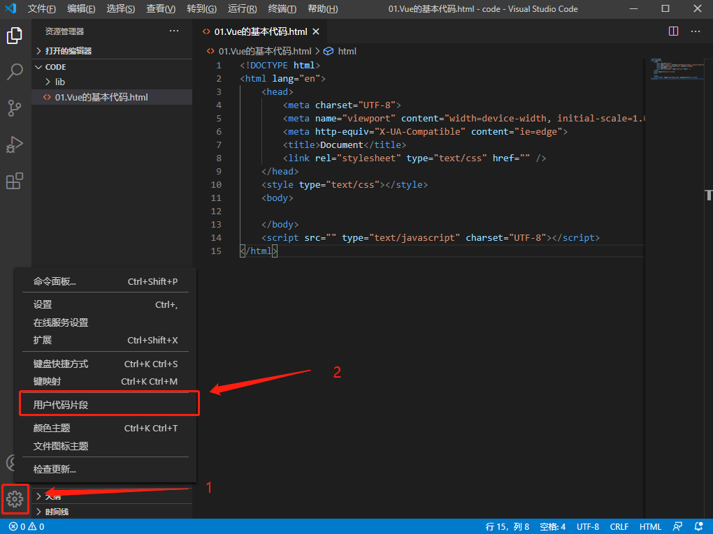Click the VS Code logo icon

click(10, 8)
